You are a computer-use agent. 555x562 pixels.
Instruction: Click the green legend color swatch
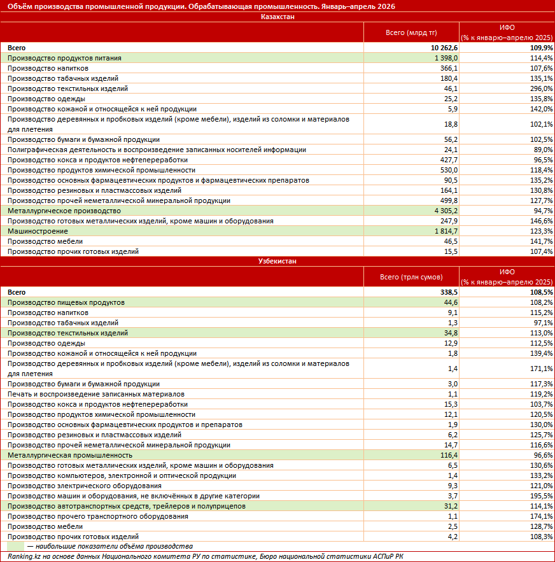(15, 547)
